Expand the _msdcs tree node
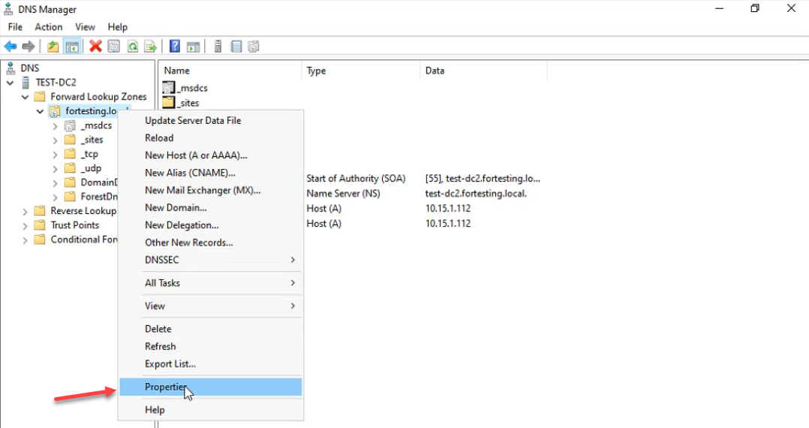The height and width of the screenshot is (428, 809). click(x=56, y=126)
